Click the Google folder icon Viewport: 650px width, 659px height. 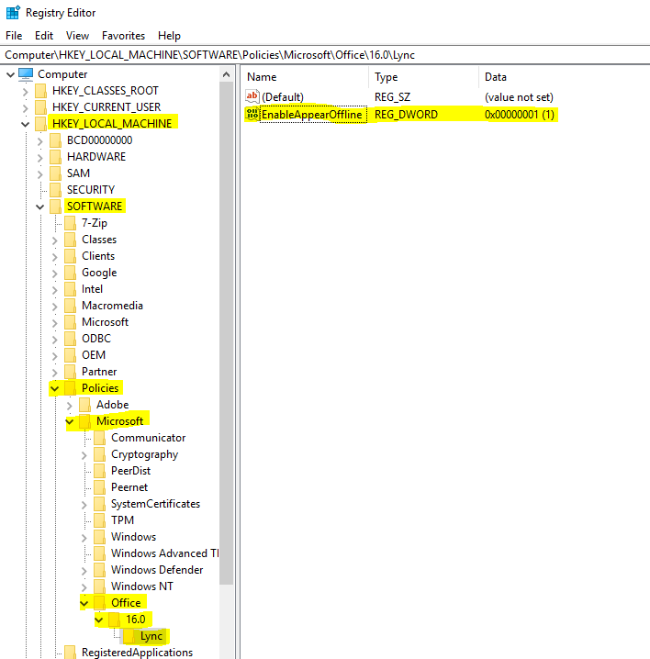70,273
